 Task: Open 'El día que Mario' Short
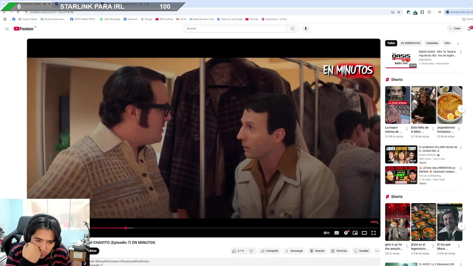pyautogui.click(x=449, y=222)
